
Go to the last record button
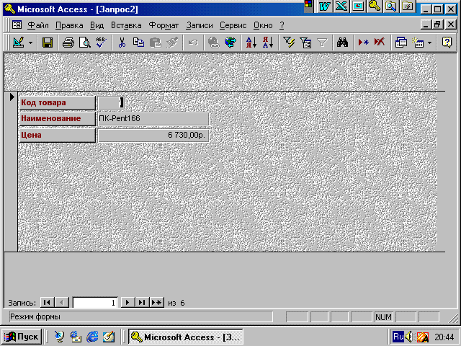click(x=142, y=303)
